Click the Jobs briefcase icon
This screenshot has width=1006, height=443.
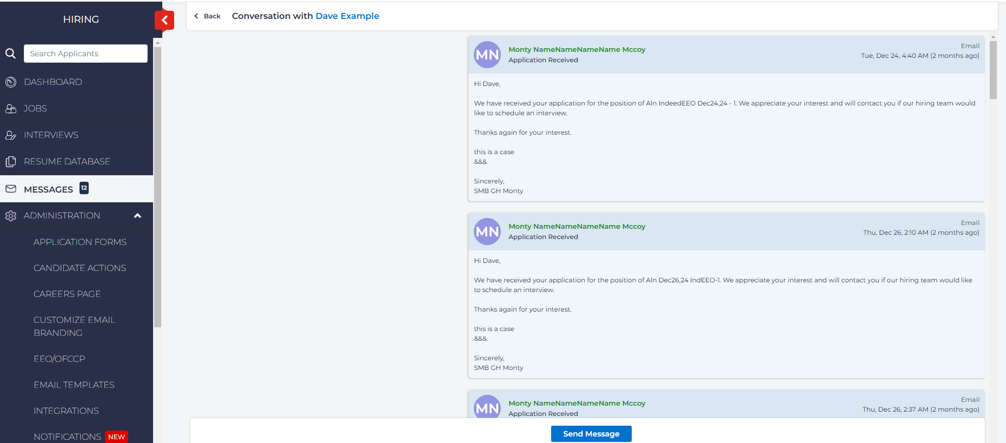coord(11,109)
